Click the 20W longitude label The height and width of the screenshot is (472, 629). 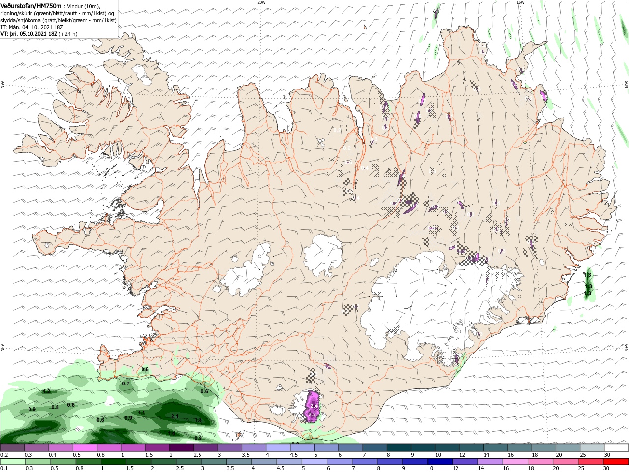(x=261, y=2)
